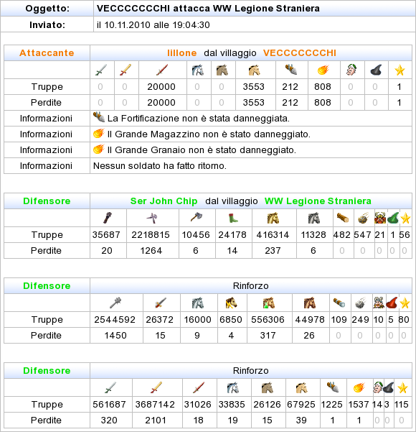
Task: Click Equites Imperatoris icon above 26126
Action: pyautogui.click(x=268, y=387)
